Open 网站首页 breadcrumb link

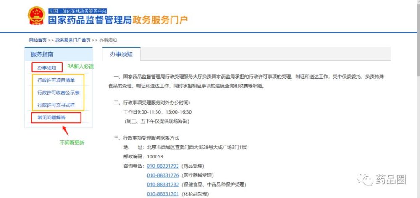point(38,40)
